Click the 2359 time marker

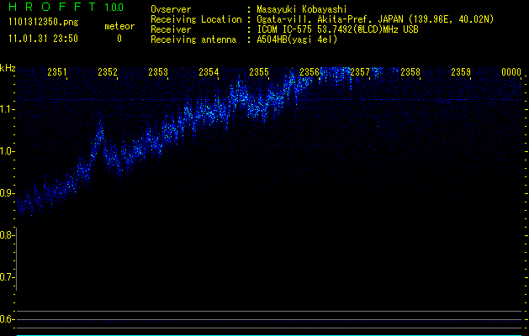click(461, 71)
